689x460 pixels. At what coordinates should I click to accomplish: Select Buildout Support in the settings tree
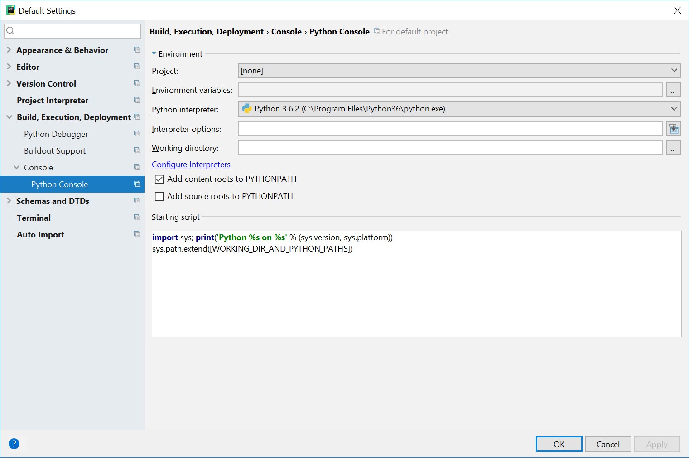point(55,151)
